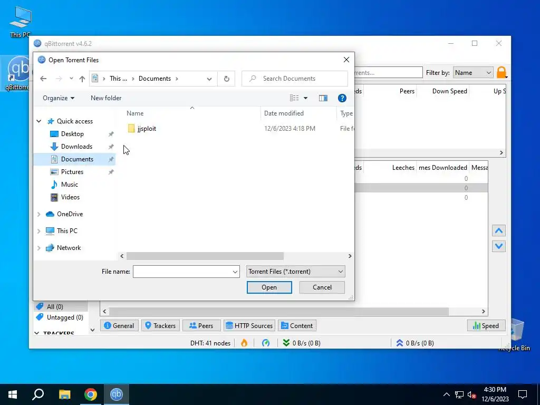Open Pictures in Quick access
Image resolution: width=540 pixels, height=405 pixels.
pyautogui.click(x=72, y=172)
